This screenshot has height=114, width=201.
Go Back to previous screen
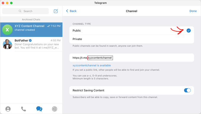click(71, 11)
